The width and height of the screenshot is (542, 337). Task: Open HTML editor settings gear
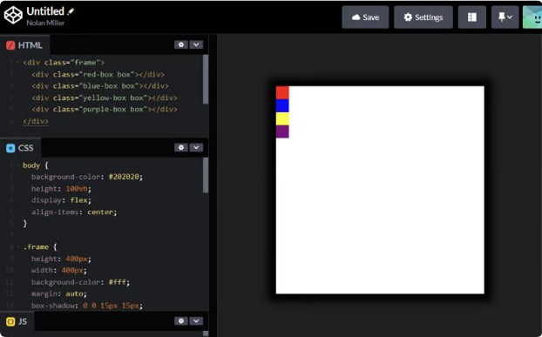coord(181,44)
